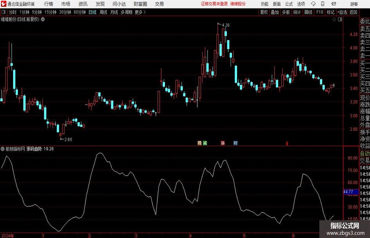Open the 市场 menu

click(66, 4)
